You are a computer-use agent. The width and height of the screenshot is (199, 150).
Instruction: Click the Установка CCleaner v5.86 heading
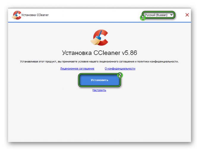click(99, 53)
